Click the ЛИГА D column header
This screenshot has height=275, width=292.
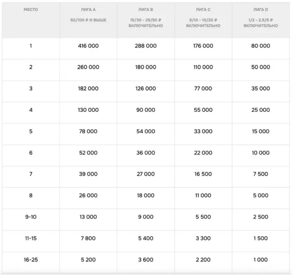click(x=260, y=10)
